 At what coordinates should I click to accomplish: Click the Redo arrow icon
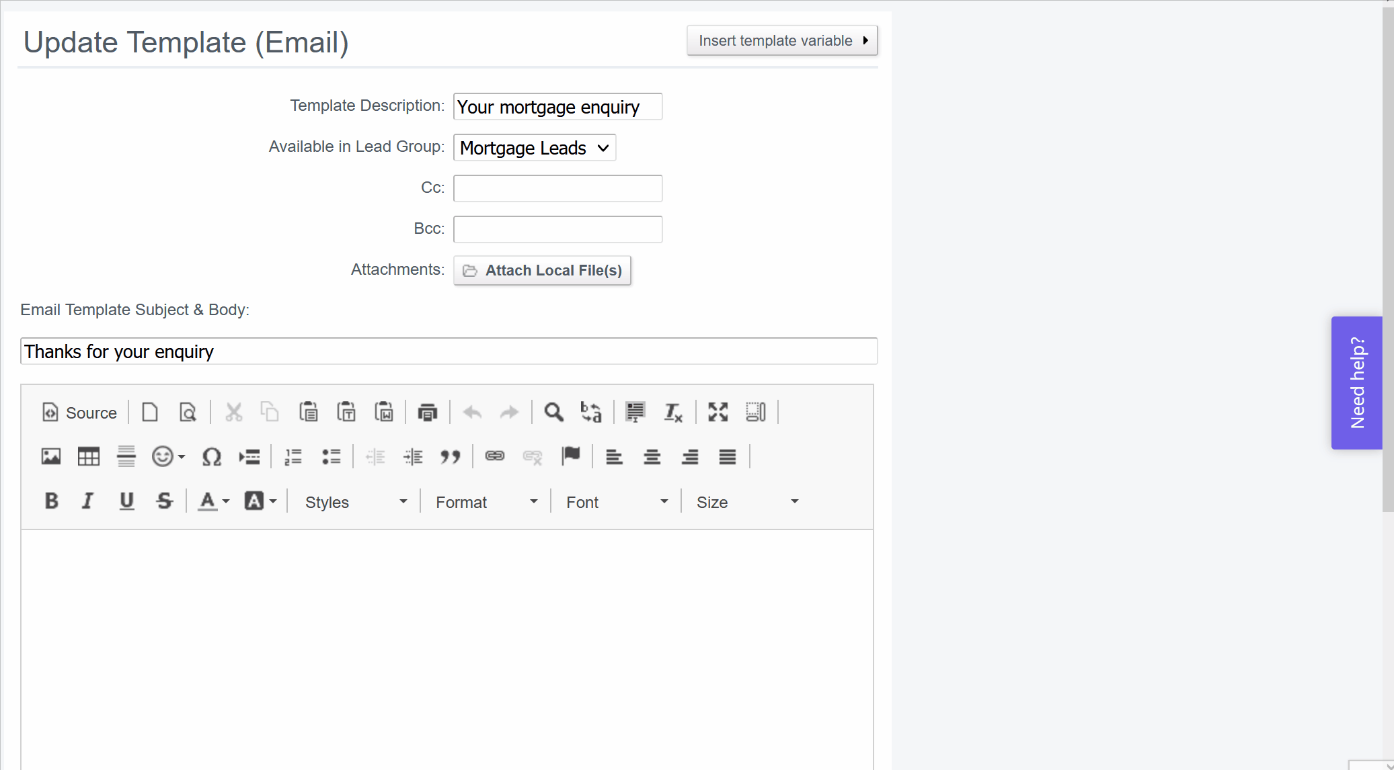coord(510,412)
